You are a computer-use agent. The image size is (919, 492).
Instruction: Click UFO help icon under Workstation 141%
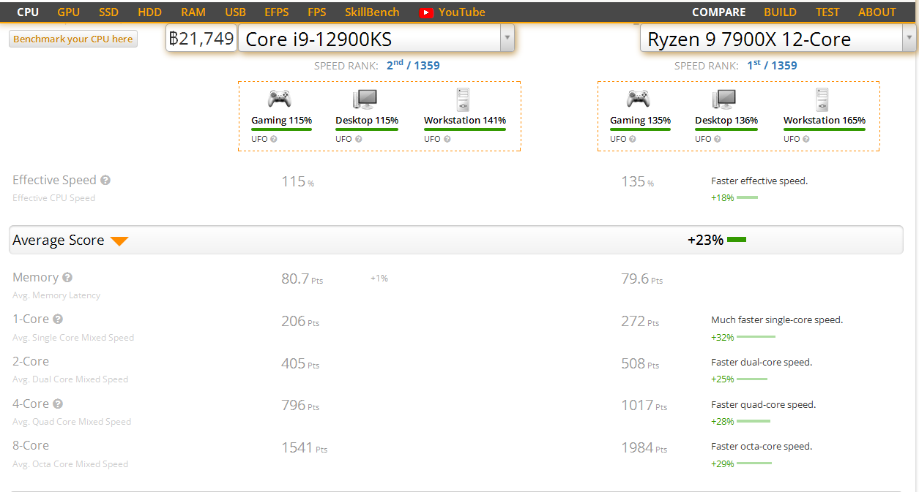447,139
